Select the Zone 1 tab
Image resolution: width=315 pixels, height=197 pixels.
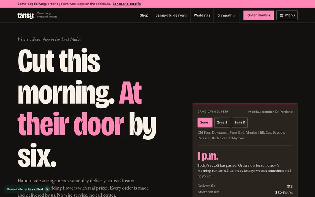(205, 123)
